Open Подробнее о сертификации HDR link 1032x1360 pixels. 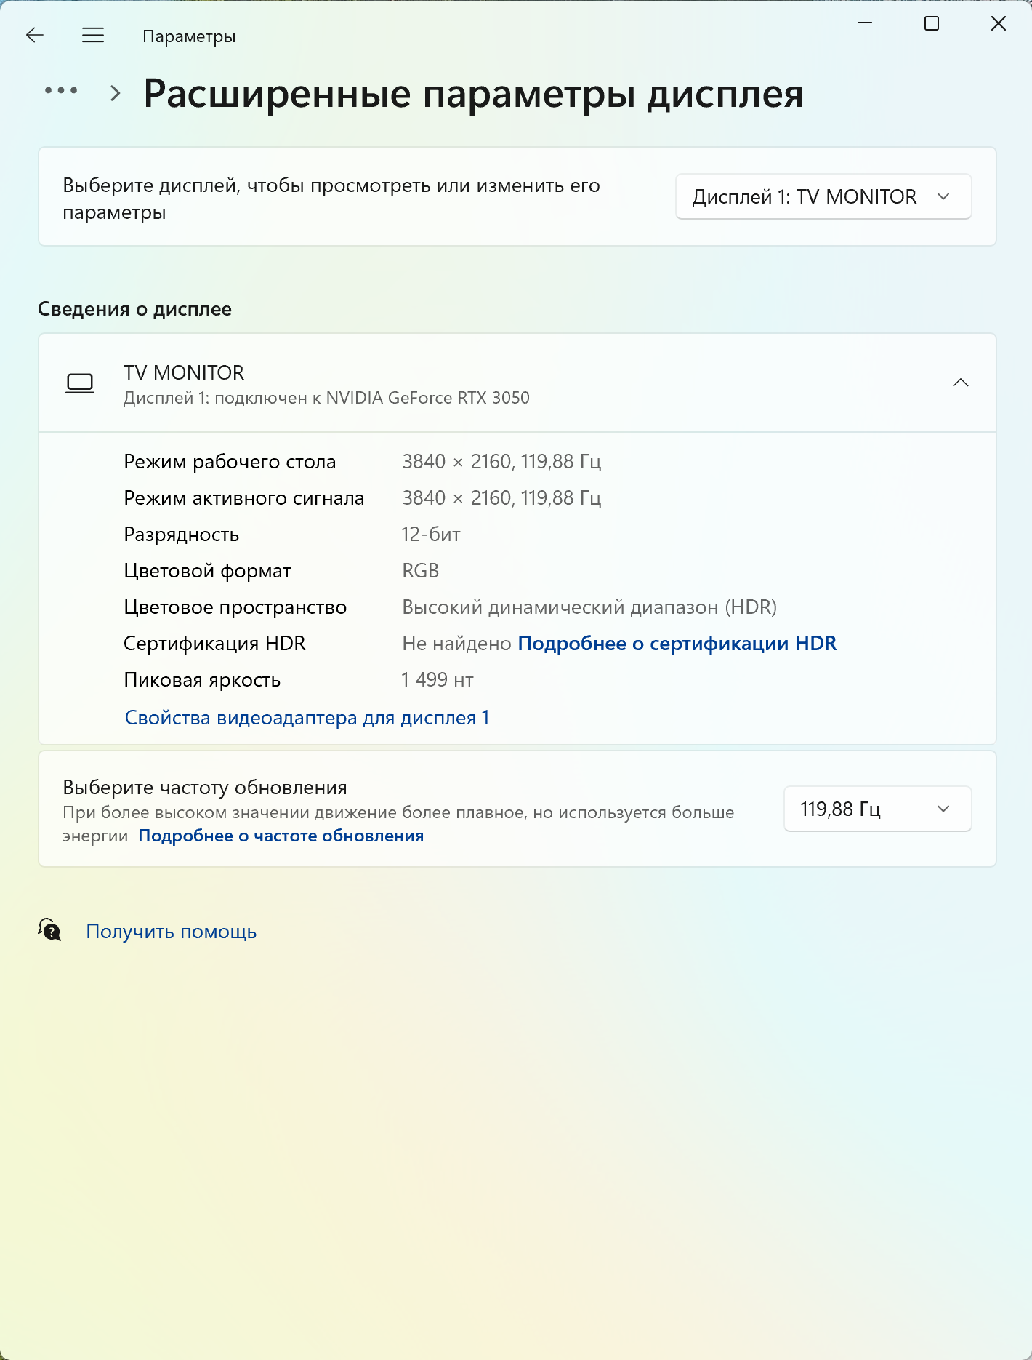coord(677,644)
